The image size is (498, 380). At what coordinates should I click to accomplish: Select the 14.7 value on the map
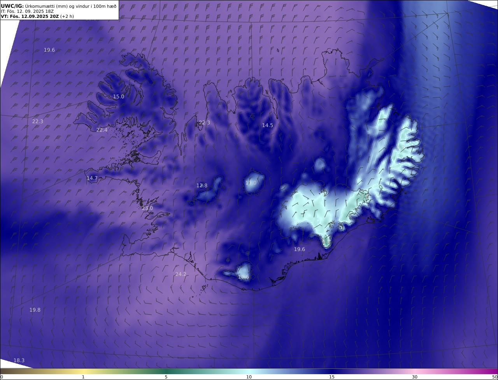click(x=92, y=178)
